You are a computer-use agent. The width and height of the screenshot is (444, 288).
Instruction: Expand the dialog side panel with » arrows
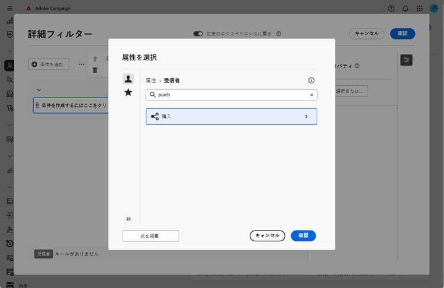point(128,219)
